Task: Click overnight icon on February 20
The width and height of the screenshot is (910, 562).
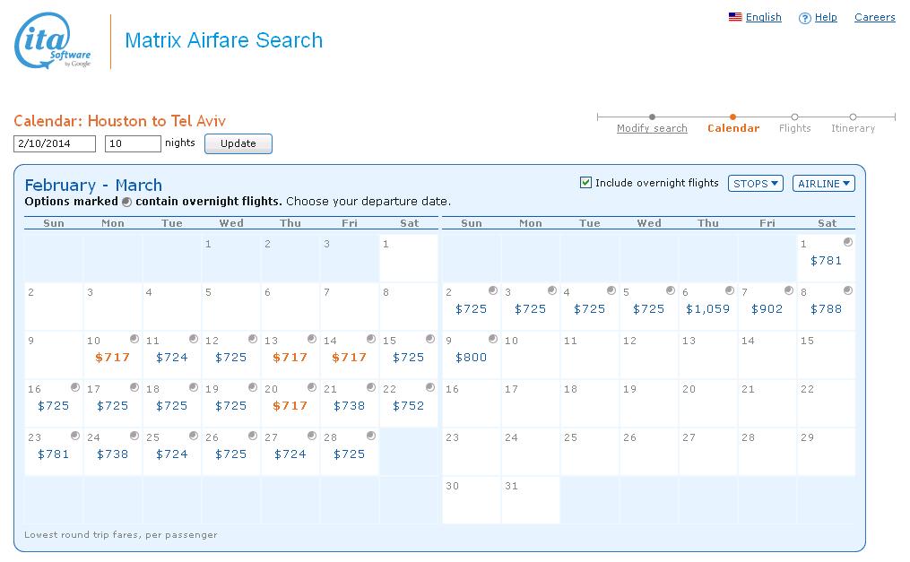Action: tap(312, 387)
